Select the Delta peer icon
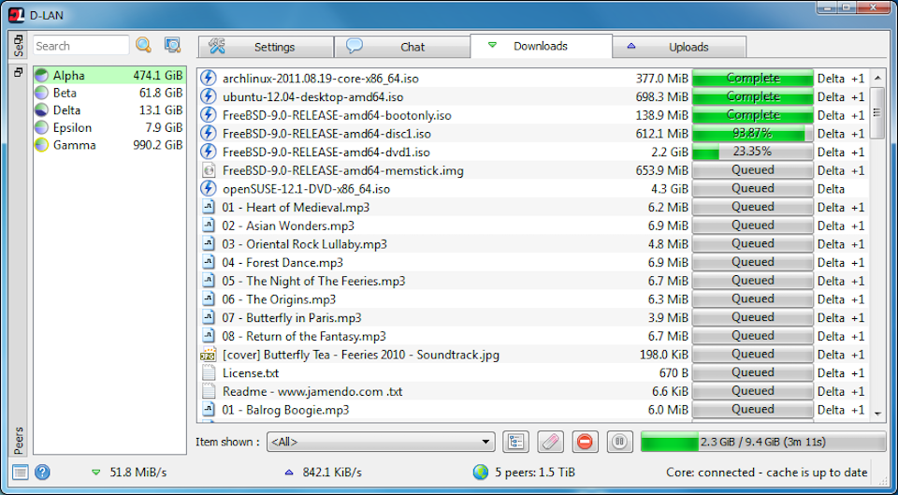This screenshot has width=898, height=495. 42,110
